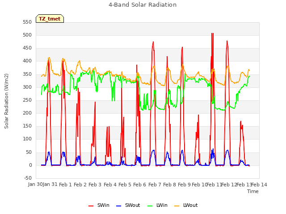Click the 150 y-axis tick label
Screen dimensions: 286x214
click(x=27, y=126)
